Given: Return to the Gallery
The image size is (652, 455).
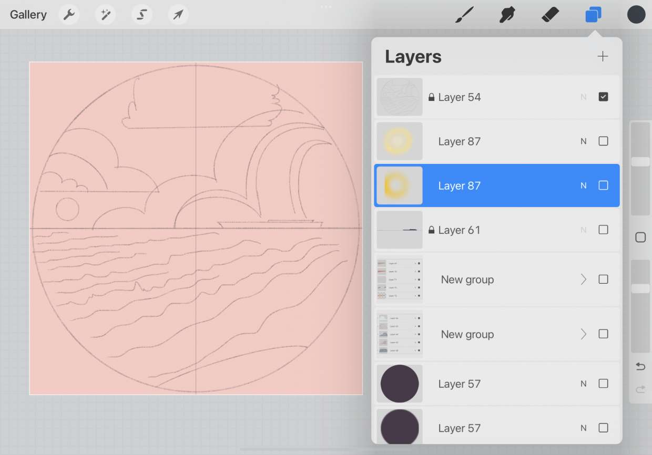Looking at the screenshot, I should tap(28, 15).
